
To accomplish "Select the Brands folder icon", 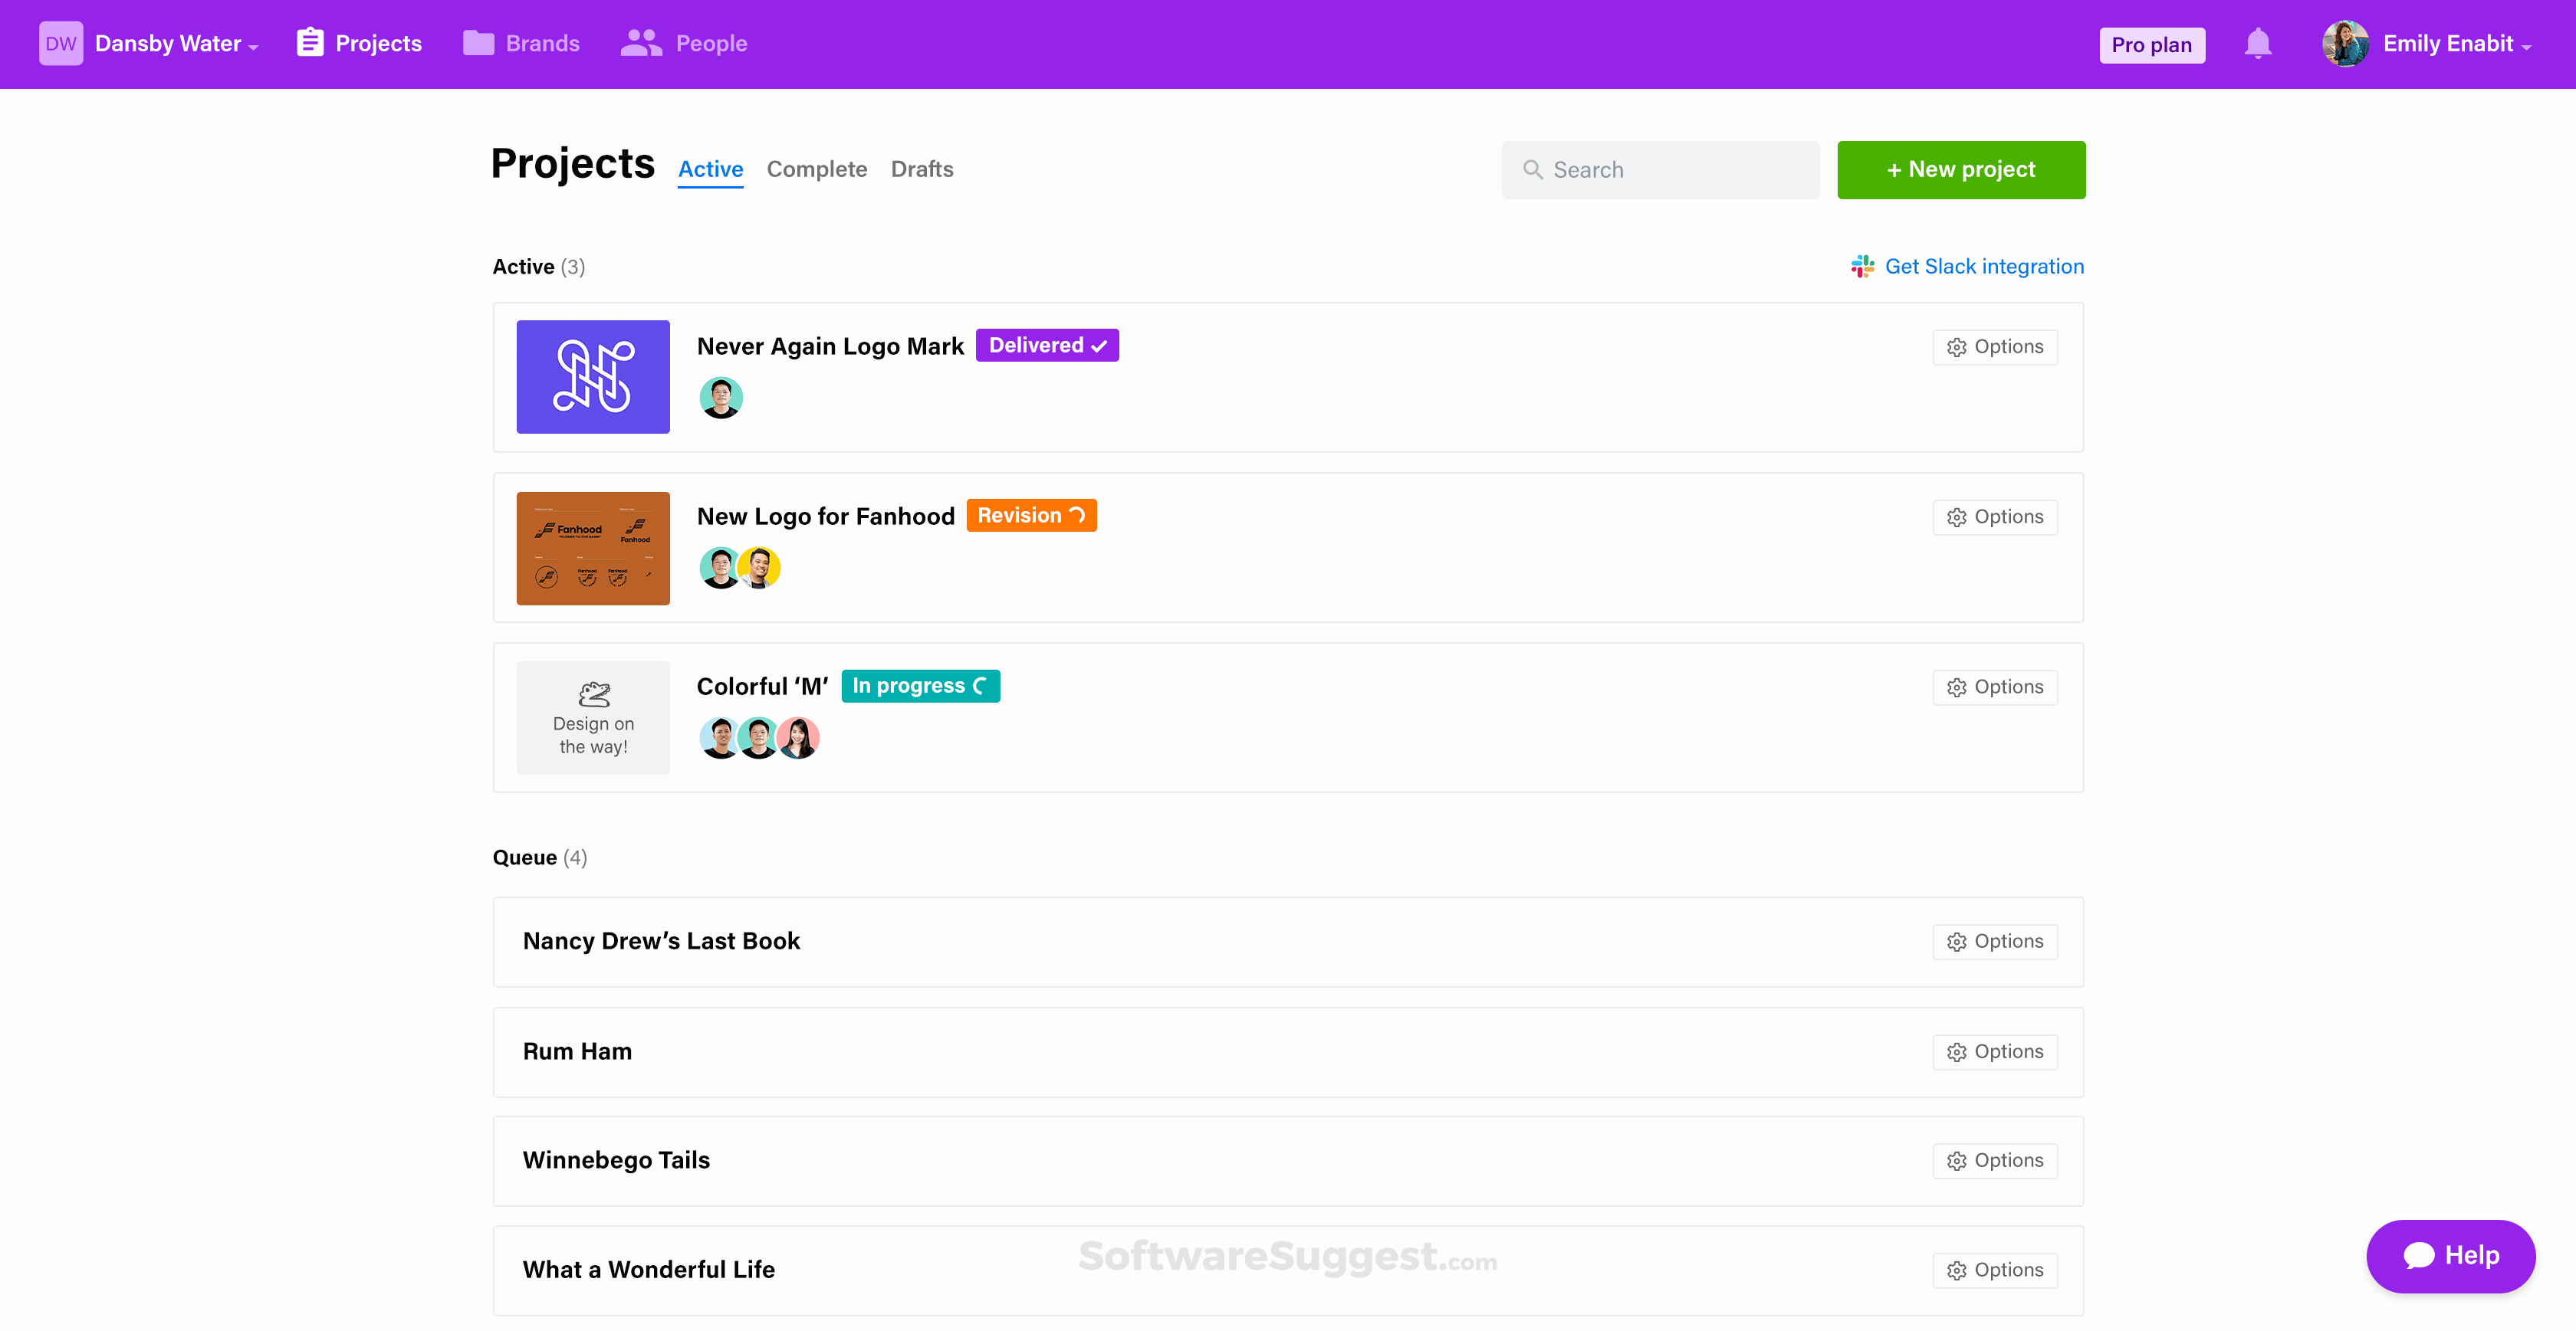I will 478,43.
